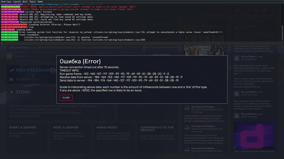Open the Game menu
The height and width of the screenshot is (159, 284).
point(40,1)
